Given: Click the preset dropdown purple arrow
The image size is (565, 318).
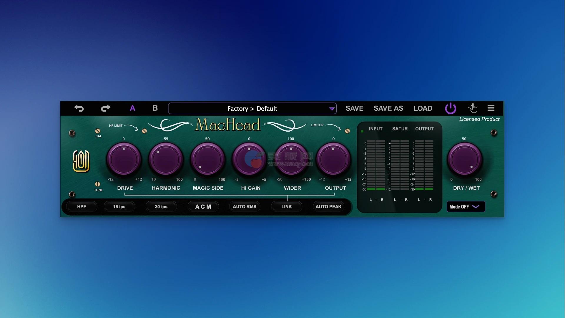Looking at the screenshot, I should tap(332, 109).
